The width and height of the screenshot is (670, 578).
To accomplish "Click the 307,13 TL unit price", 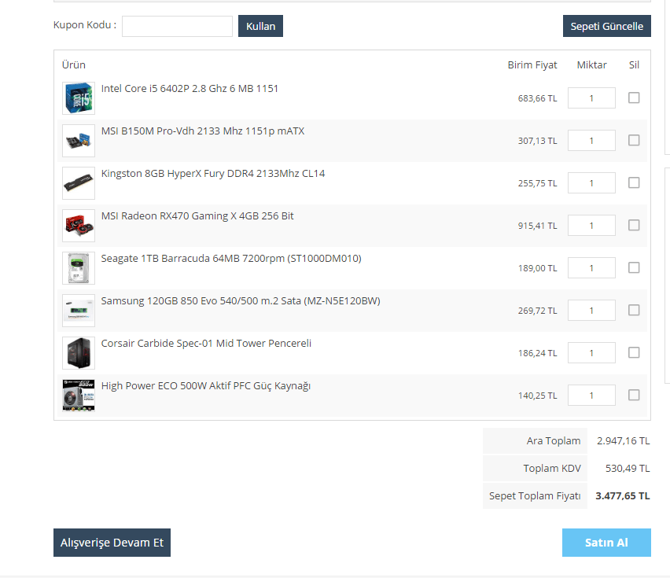I will [538, 141].
